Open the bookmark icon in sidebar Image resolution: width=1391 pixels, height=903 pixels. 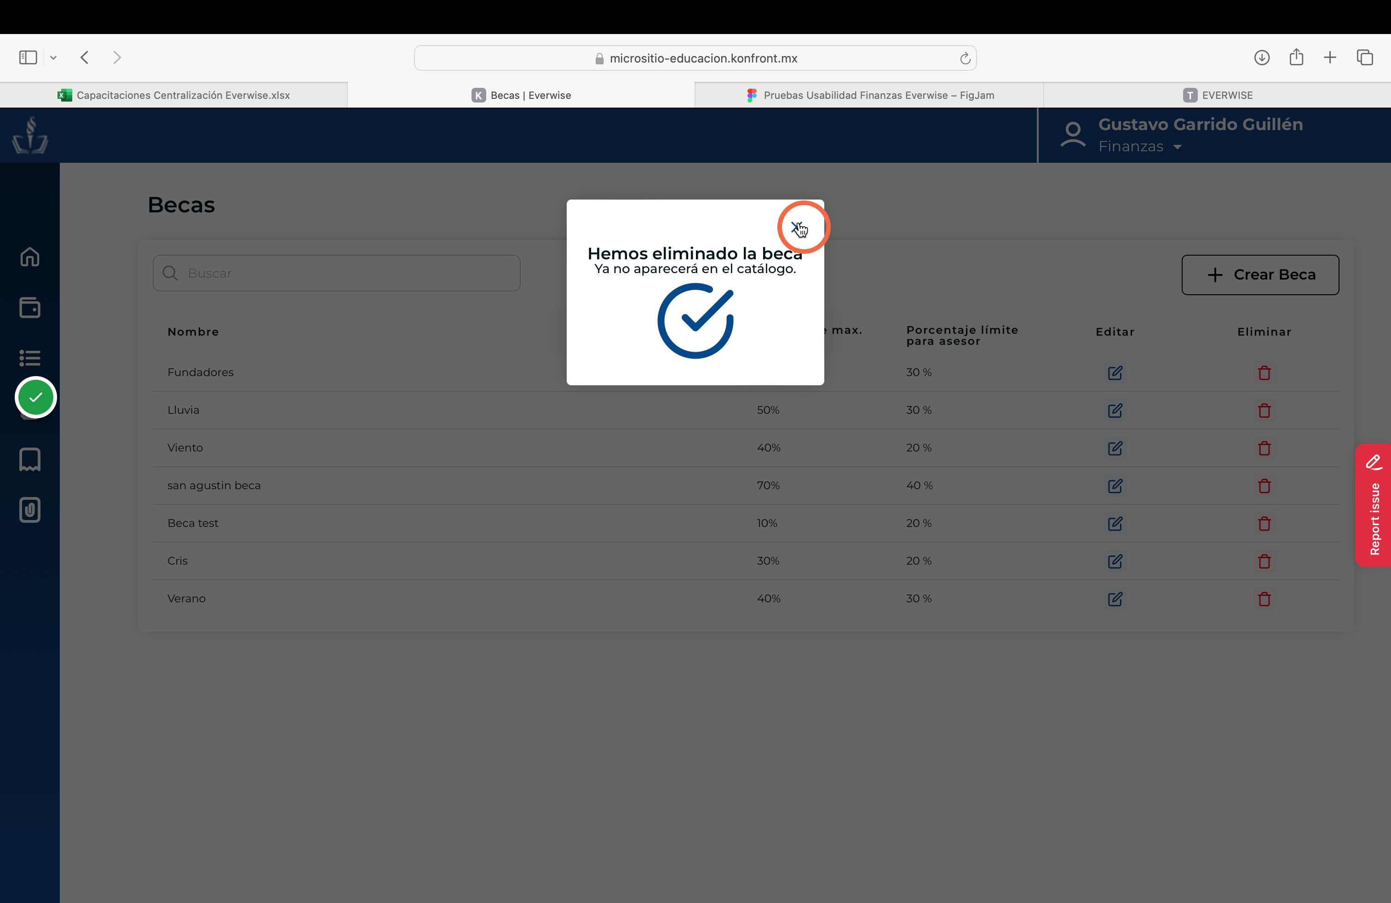(x=30, y=460)
